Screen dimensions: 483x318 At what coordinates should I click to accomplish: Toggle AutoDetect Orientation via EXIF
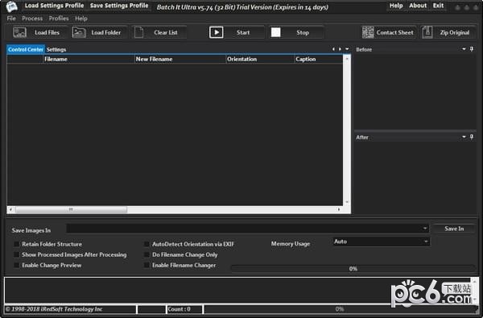147,244
